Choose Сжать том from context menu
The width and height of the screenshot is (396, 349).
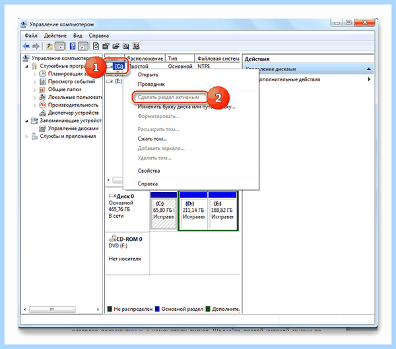pos(152,139)
